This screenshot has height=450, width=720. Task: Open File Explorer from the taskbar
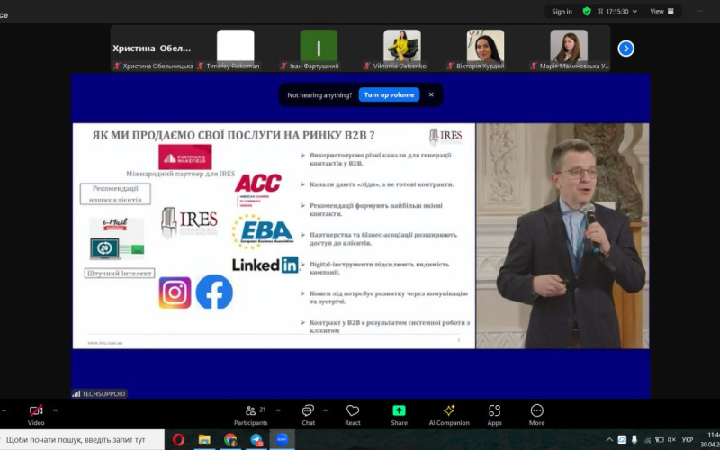204,439
